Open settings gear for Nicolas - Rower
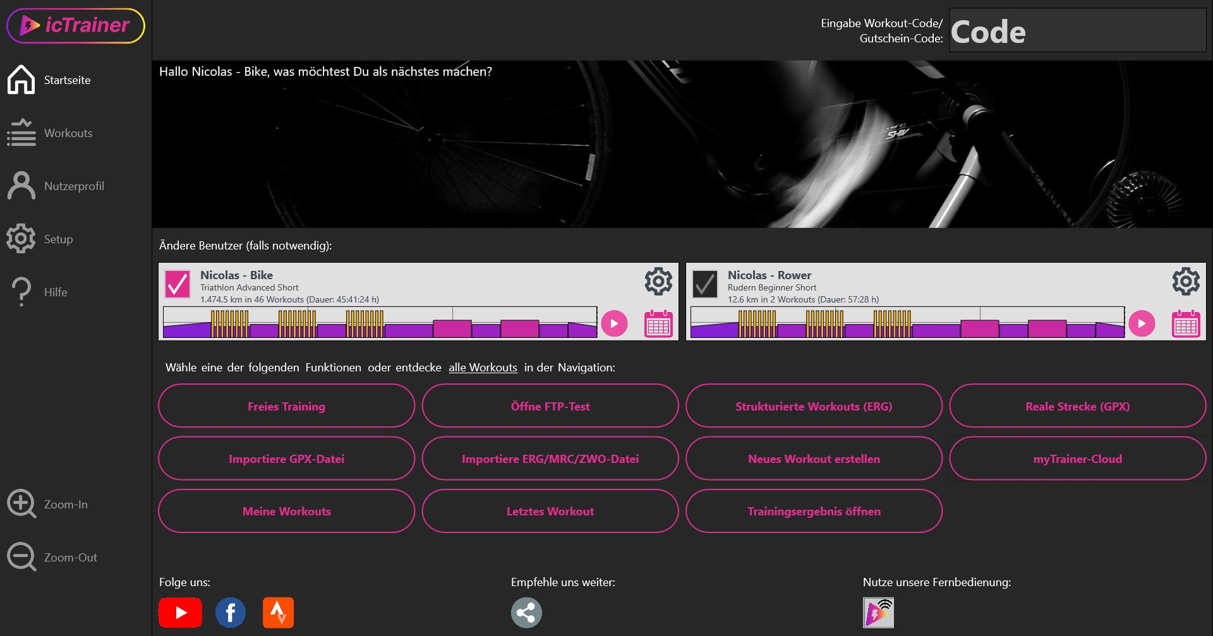 point(1186,282)
